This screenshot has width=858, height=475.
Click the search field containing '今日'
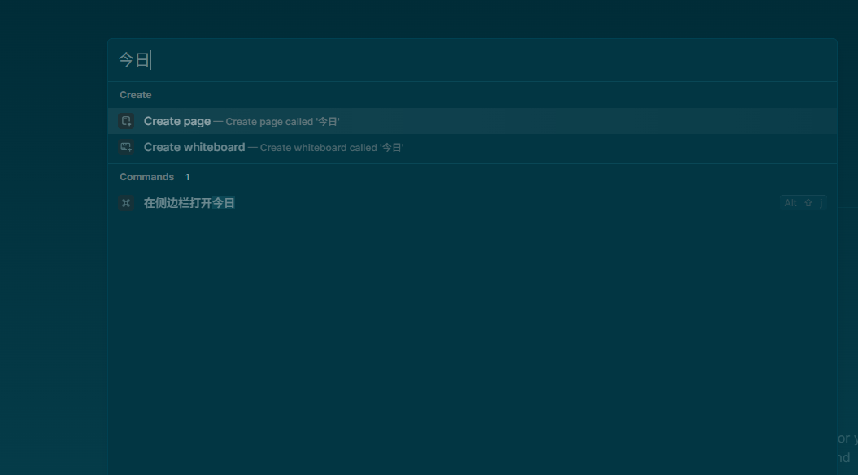(x=473, y=60)
